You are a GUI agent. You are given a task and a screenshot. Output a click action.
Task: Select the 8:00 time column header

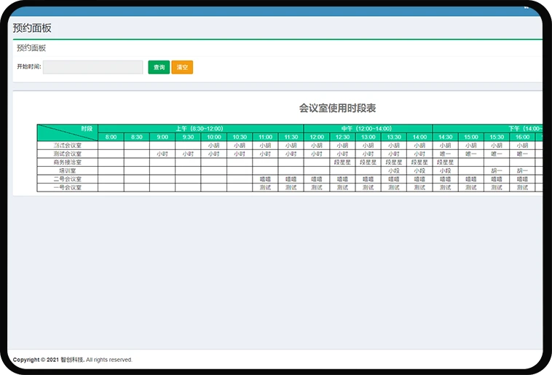pos(111,137)
